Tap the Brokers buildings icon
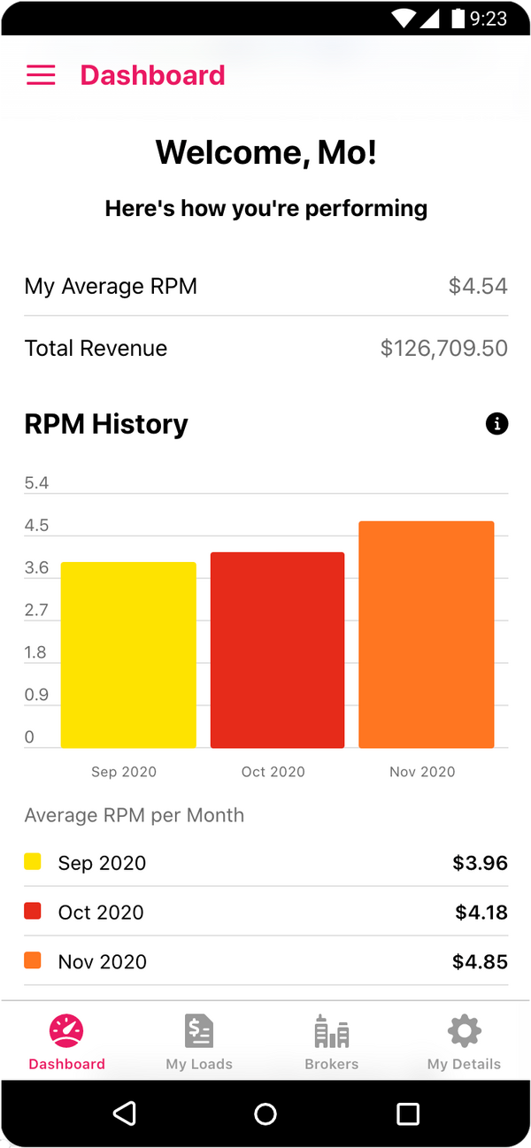This screenshot has height=1148, width=531. [332, 1032]
